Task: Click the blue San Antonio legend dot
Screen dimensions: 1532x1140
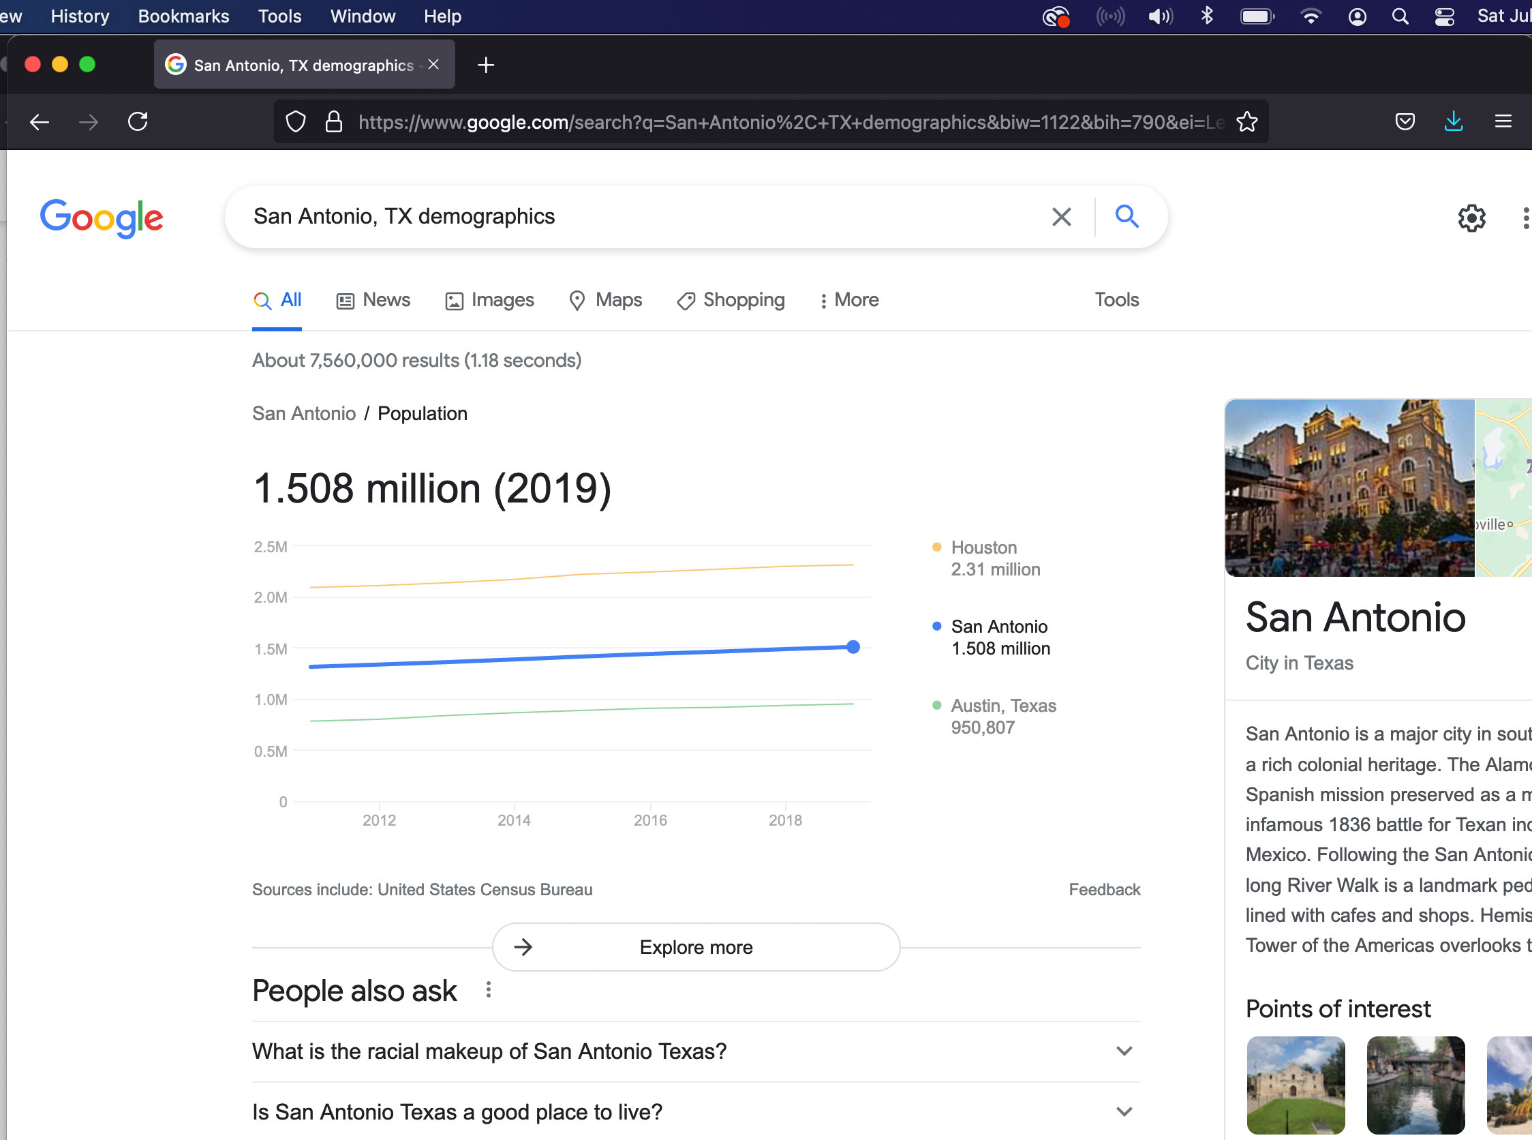Action: coord(937,626)
